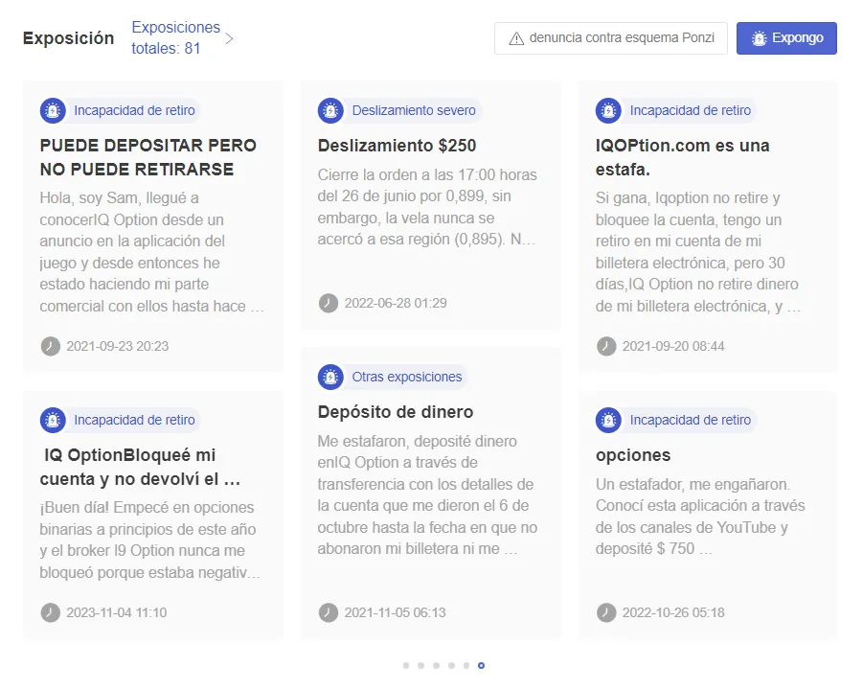The height and width of the screenshot is (690, 863).
Task: Go to second carousel page dot
Action: [421, 666]
